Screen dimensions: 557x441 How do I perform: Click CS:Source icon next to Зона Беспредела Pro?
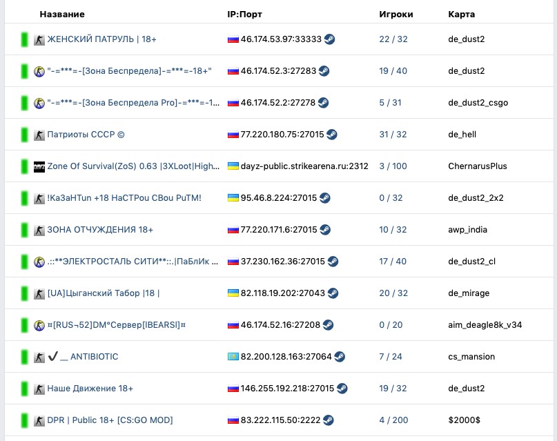[x=39, y=103]
